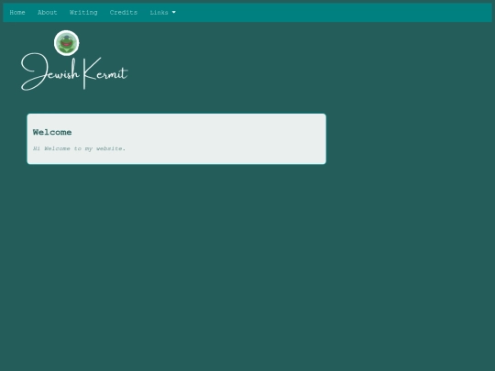Open the Writing section

click(x=83, y=13)
